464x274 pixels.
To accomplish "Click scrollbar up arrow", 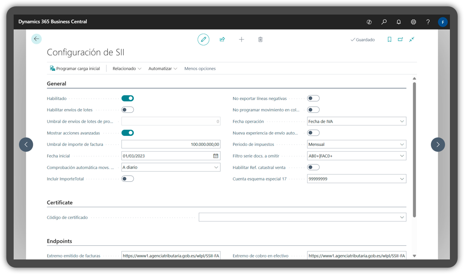I will tap(414, 79).
